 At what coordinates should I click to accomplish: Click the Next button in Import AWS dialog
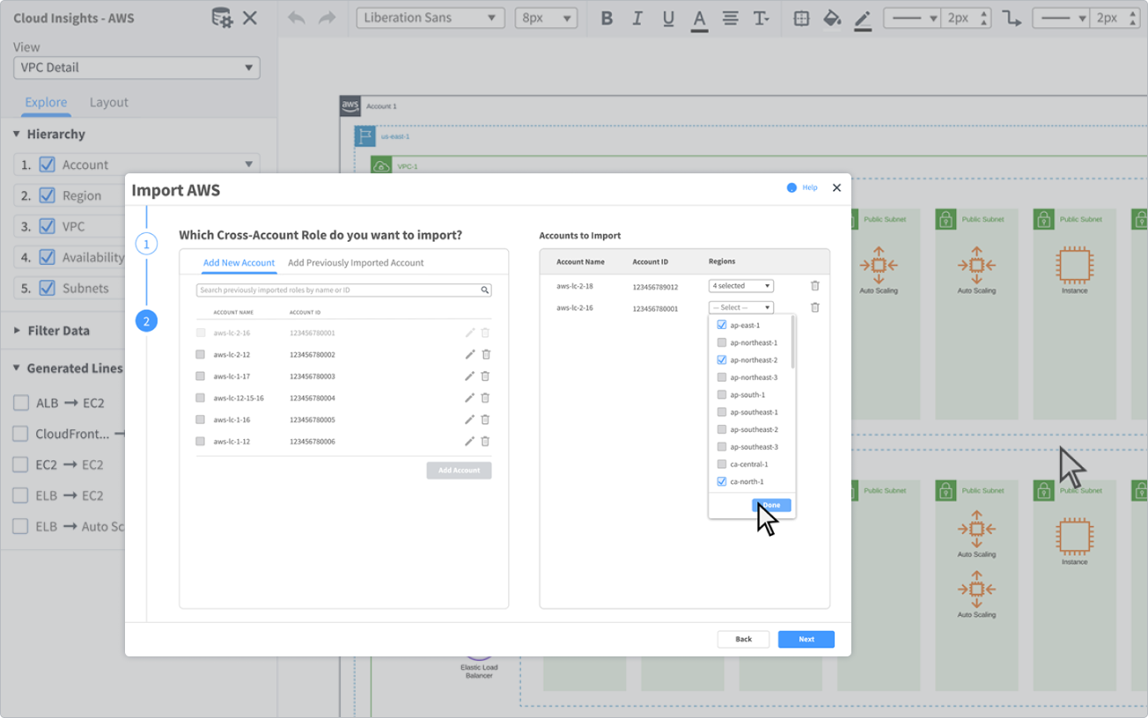[x=806, y=639]
